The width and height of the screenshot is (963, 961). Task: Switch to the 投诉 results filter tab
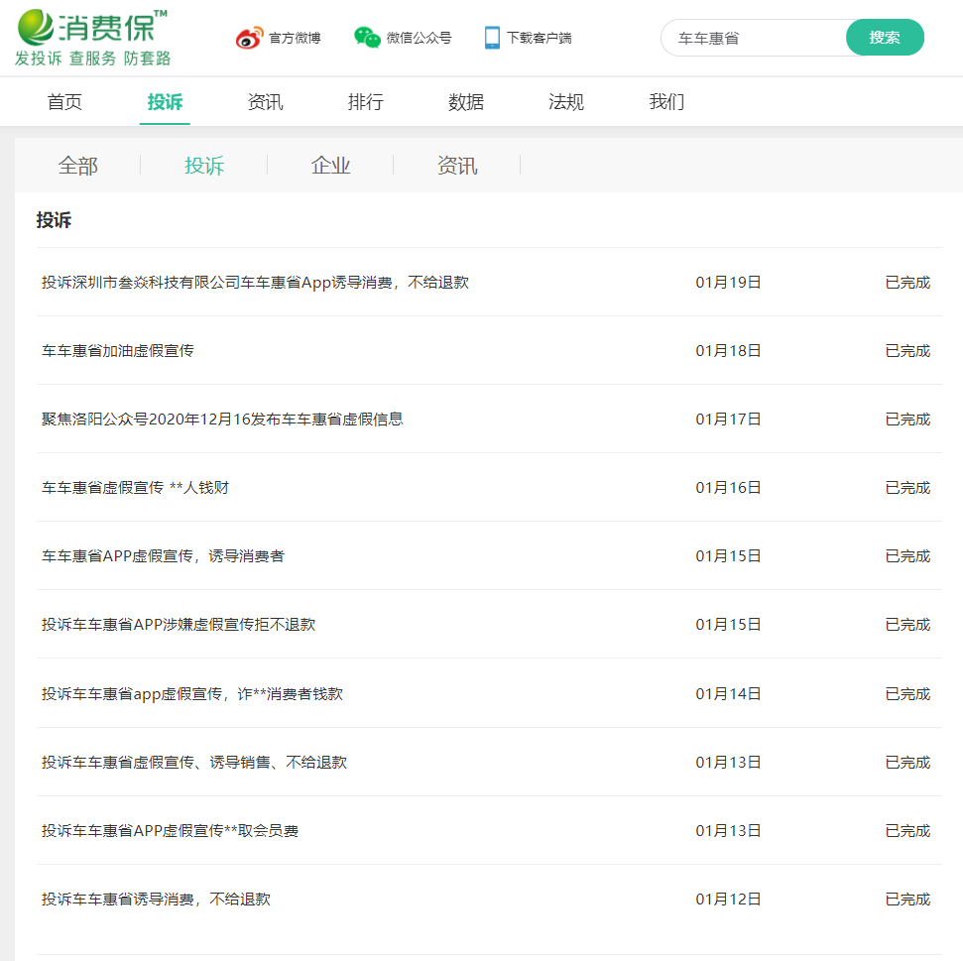204,166
